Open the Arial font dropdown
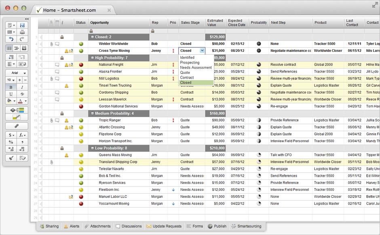Screen dimensions: 380x235 tap(17, 73)
